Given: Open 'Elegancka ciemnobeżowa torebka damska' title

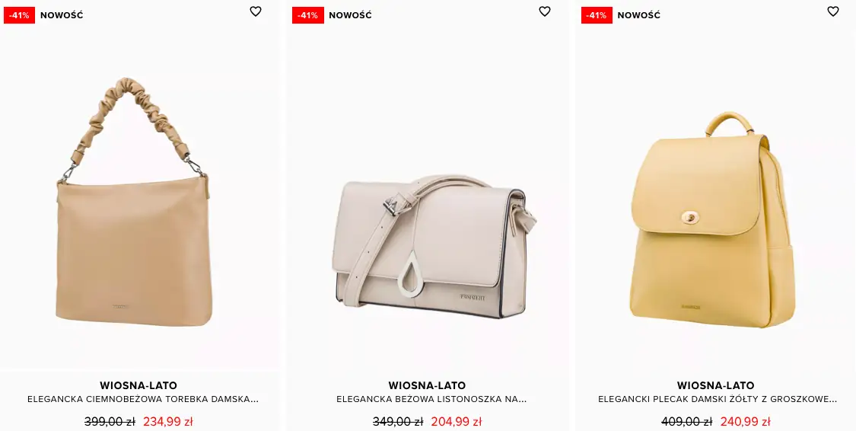Looking at the screenshot, I should (x=143, y=399).
